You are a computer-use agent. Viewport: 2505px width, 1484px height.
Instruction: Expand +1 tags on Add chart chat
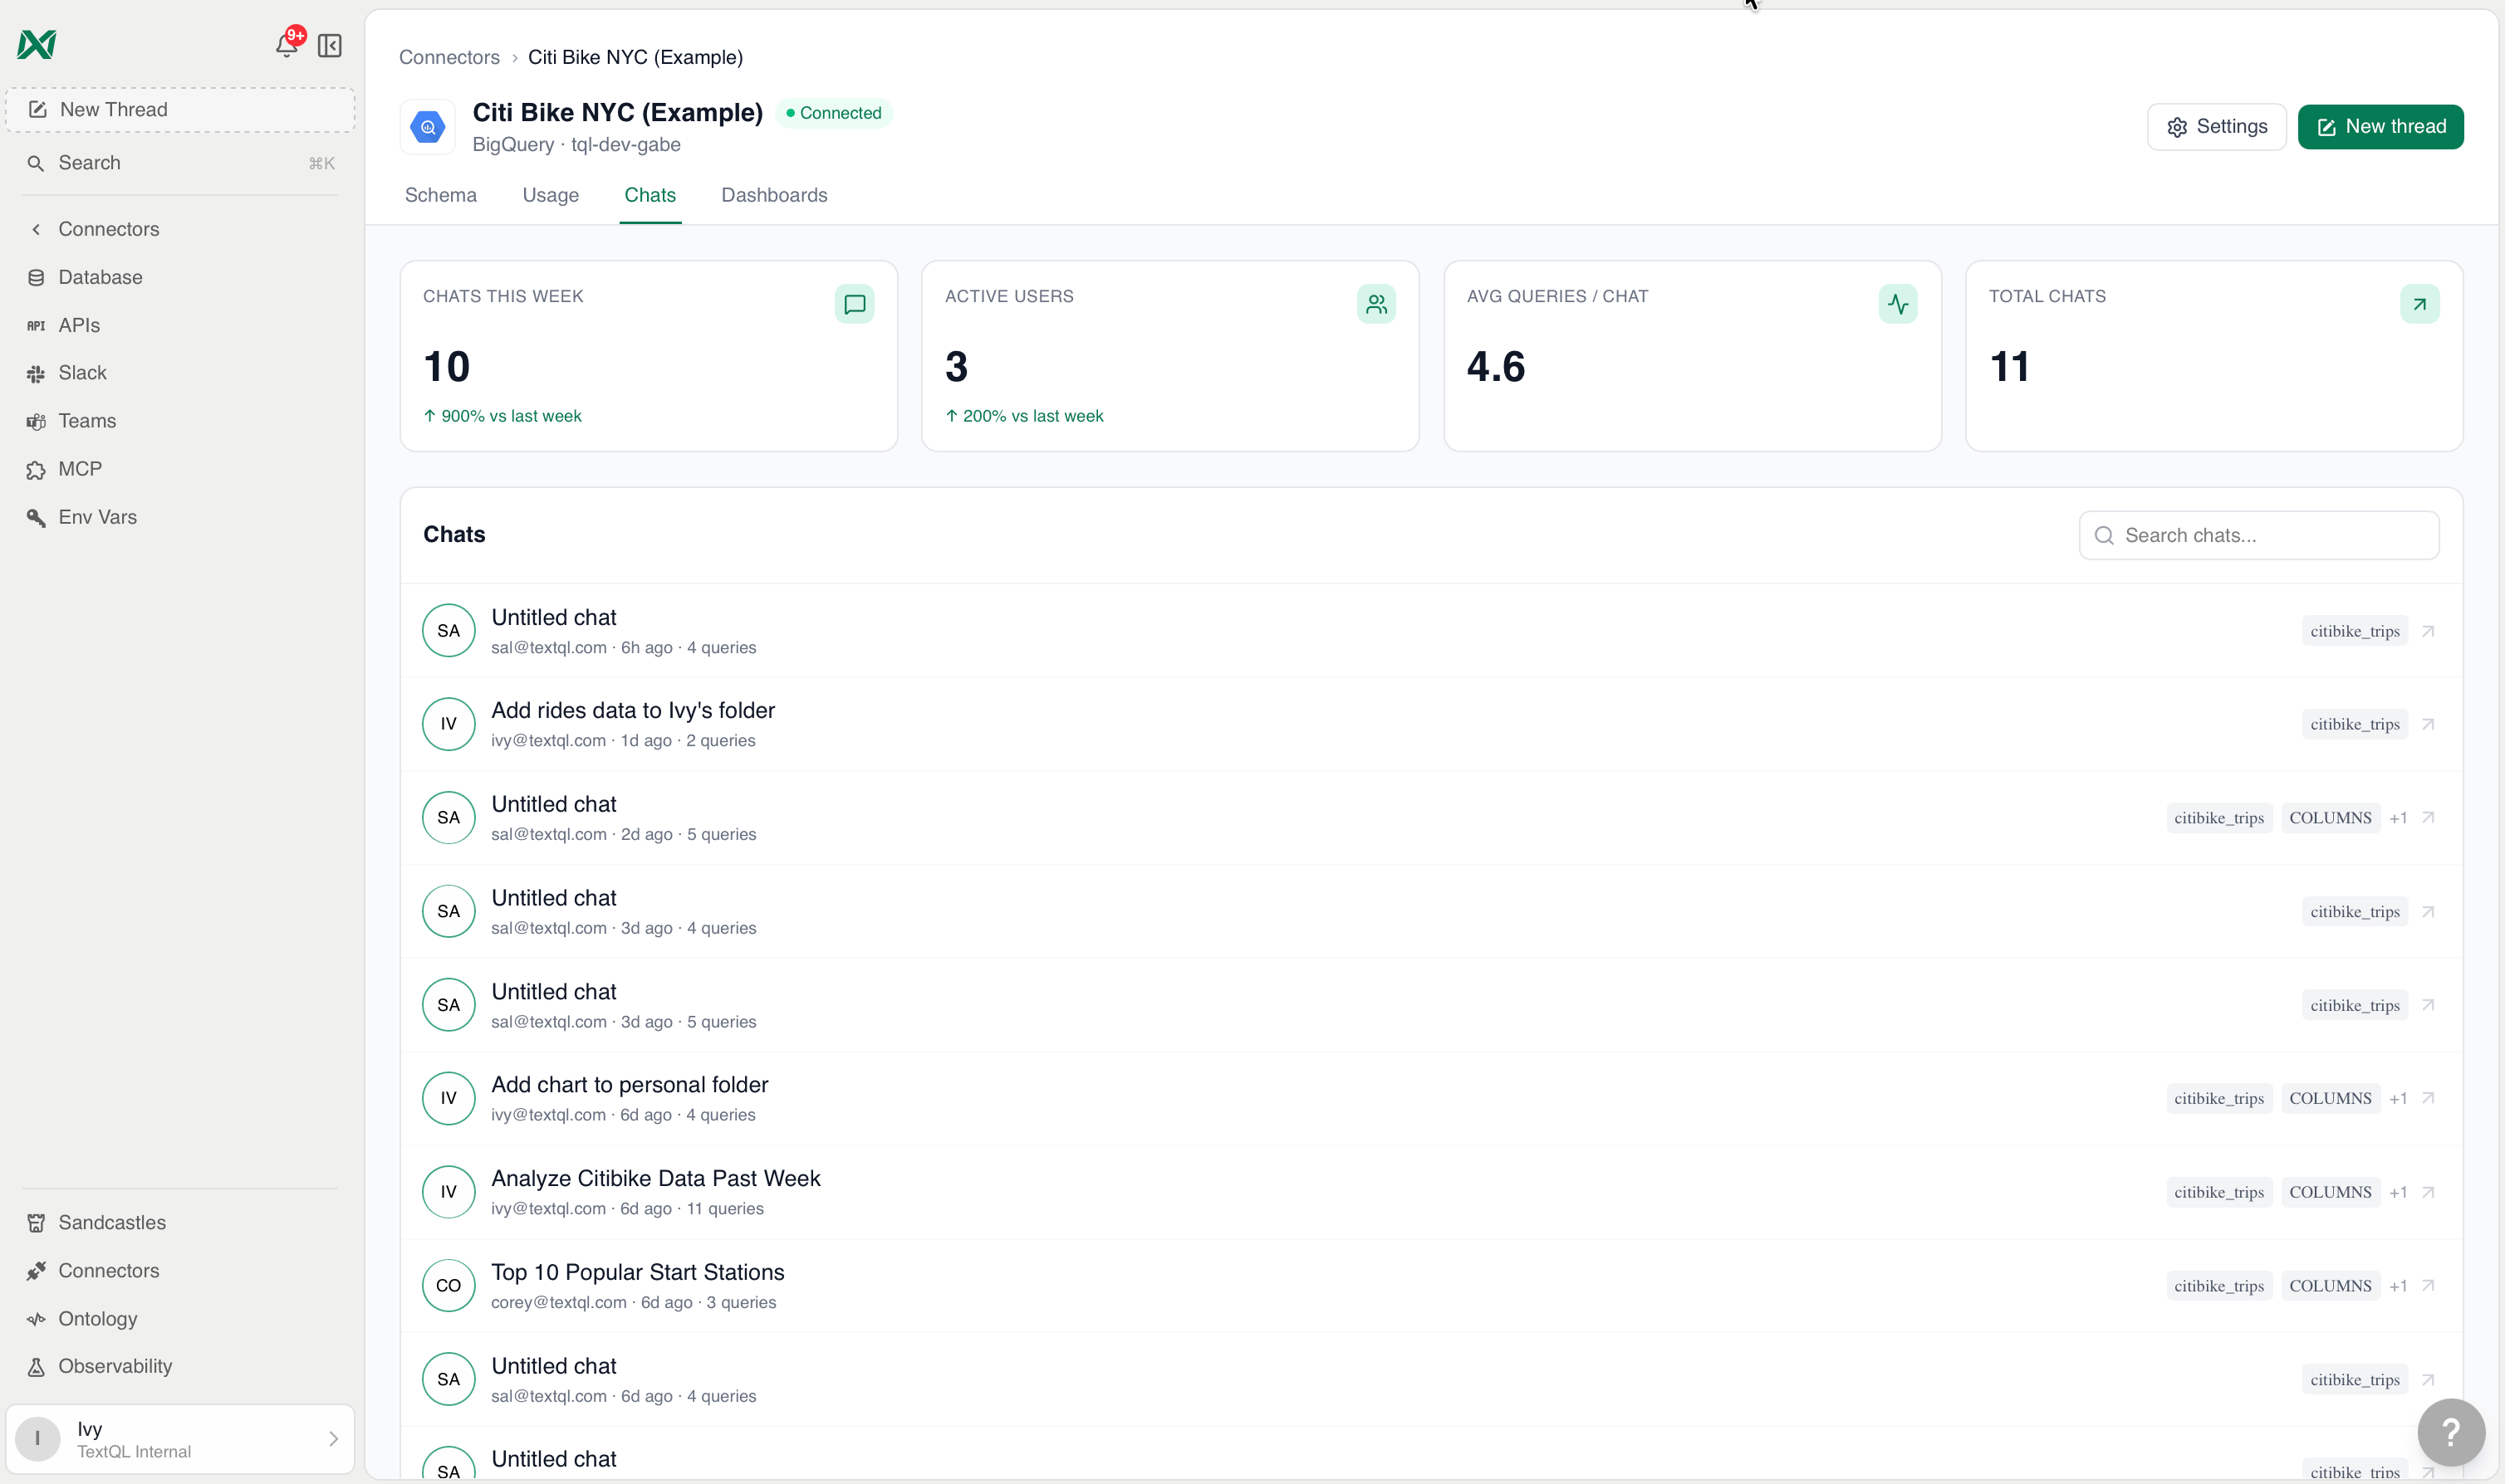(2398, 1098)
